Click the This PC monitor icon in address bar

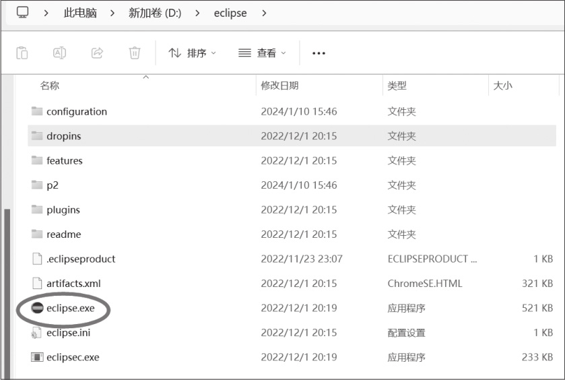[x=22, y=12]
